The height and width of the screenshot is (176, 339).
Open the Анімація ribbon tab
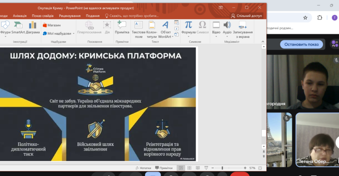click(19, 16)
